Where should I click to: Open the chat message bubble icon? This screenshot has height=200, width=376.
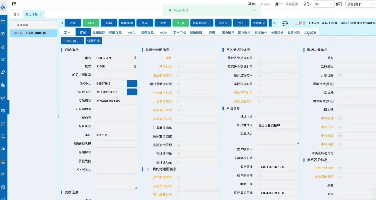[285, 23]
